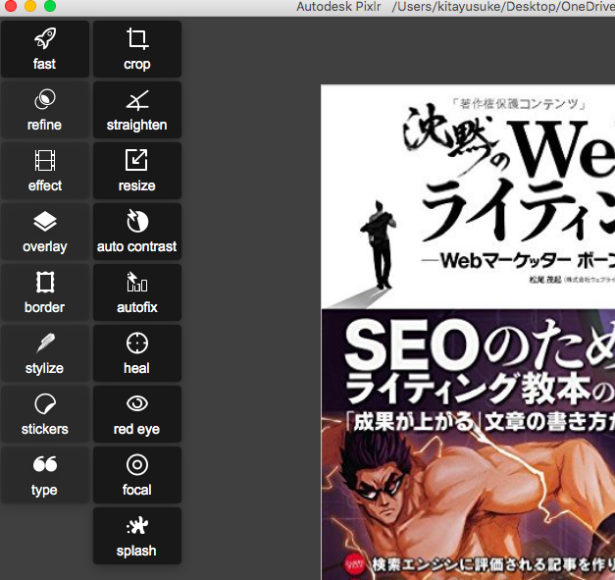Select the focal blur tool
This screenshot has width=615, height=580.
click(x=137, y=475)
